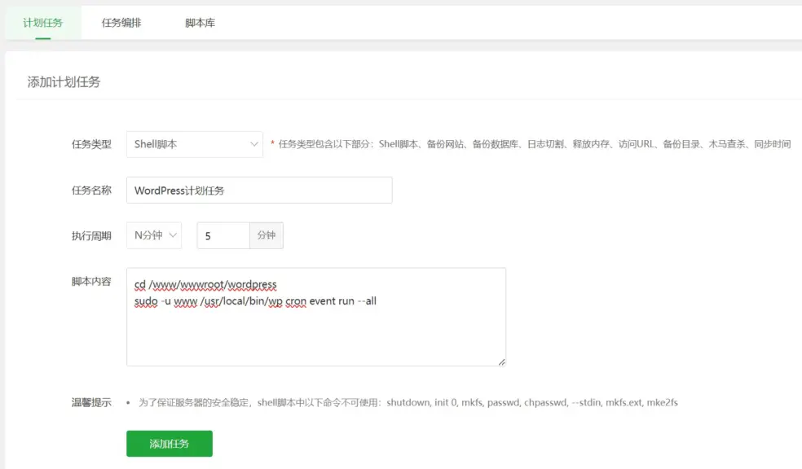
Task: Focus the interval number field showing 5
Action: tap(223, 235)
